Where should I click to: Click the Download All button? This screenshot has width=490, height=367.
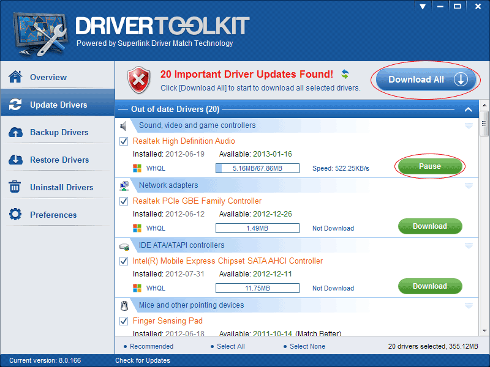click(x=426, y=80)
